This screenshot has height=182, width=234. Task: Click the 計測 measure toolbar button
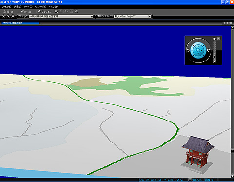[x=26, y=12]
